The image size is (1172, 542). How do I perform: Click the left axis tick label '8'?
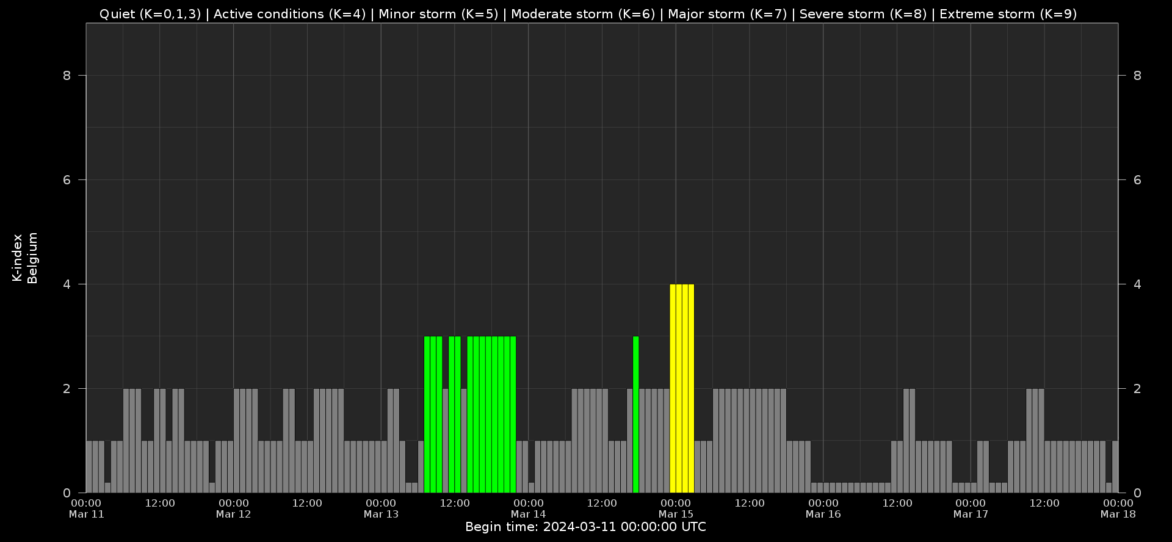pos(67,76)
